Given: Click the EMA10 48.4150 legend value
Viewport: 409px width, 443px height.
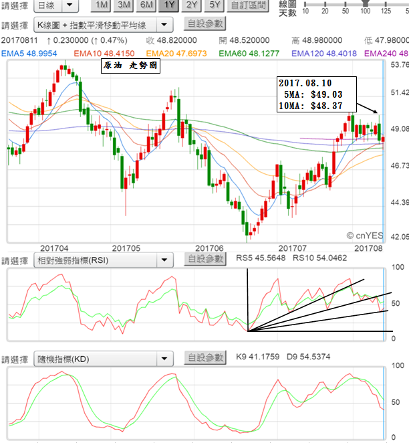Looking at the screenshot, I should coord(104,54).
